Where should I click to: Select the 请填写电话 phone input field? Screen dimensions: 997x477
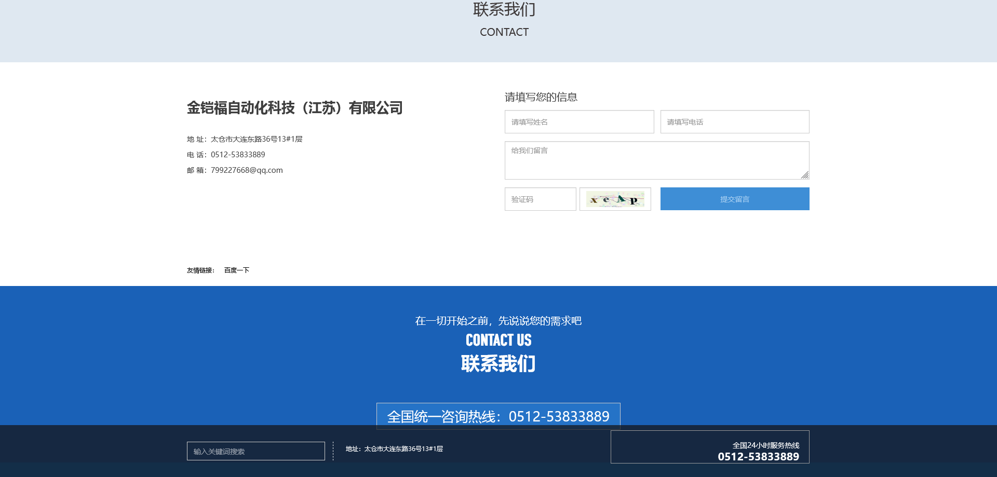click(x=734, y=121)
